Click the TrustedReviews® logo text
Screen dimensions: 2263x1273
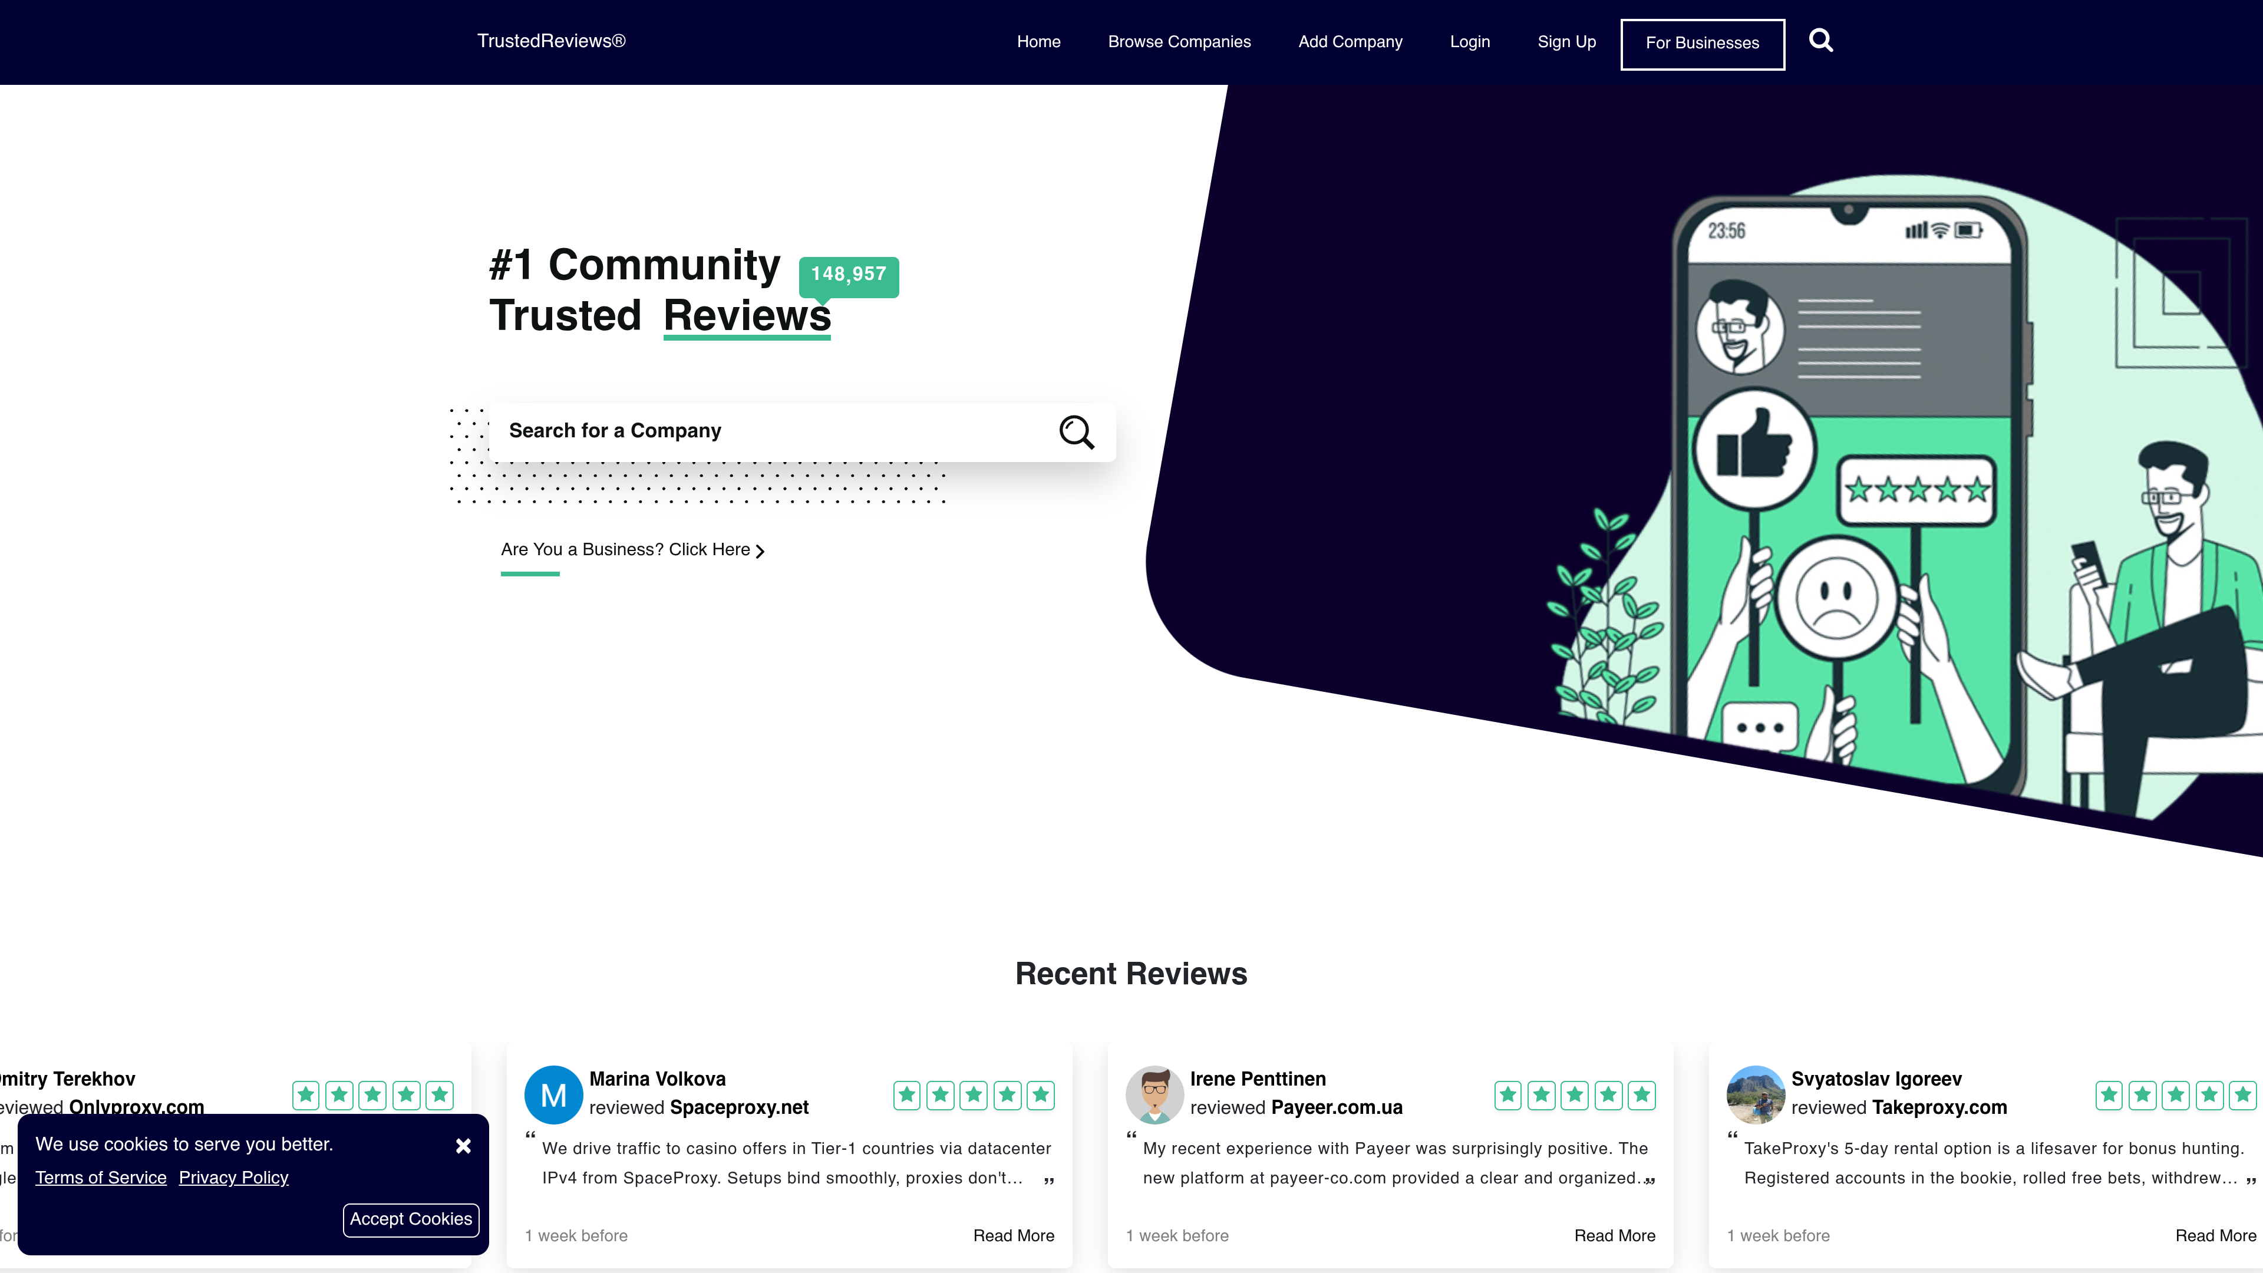pyautogui.click(x=551, y=41)
